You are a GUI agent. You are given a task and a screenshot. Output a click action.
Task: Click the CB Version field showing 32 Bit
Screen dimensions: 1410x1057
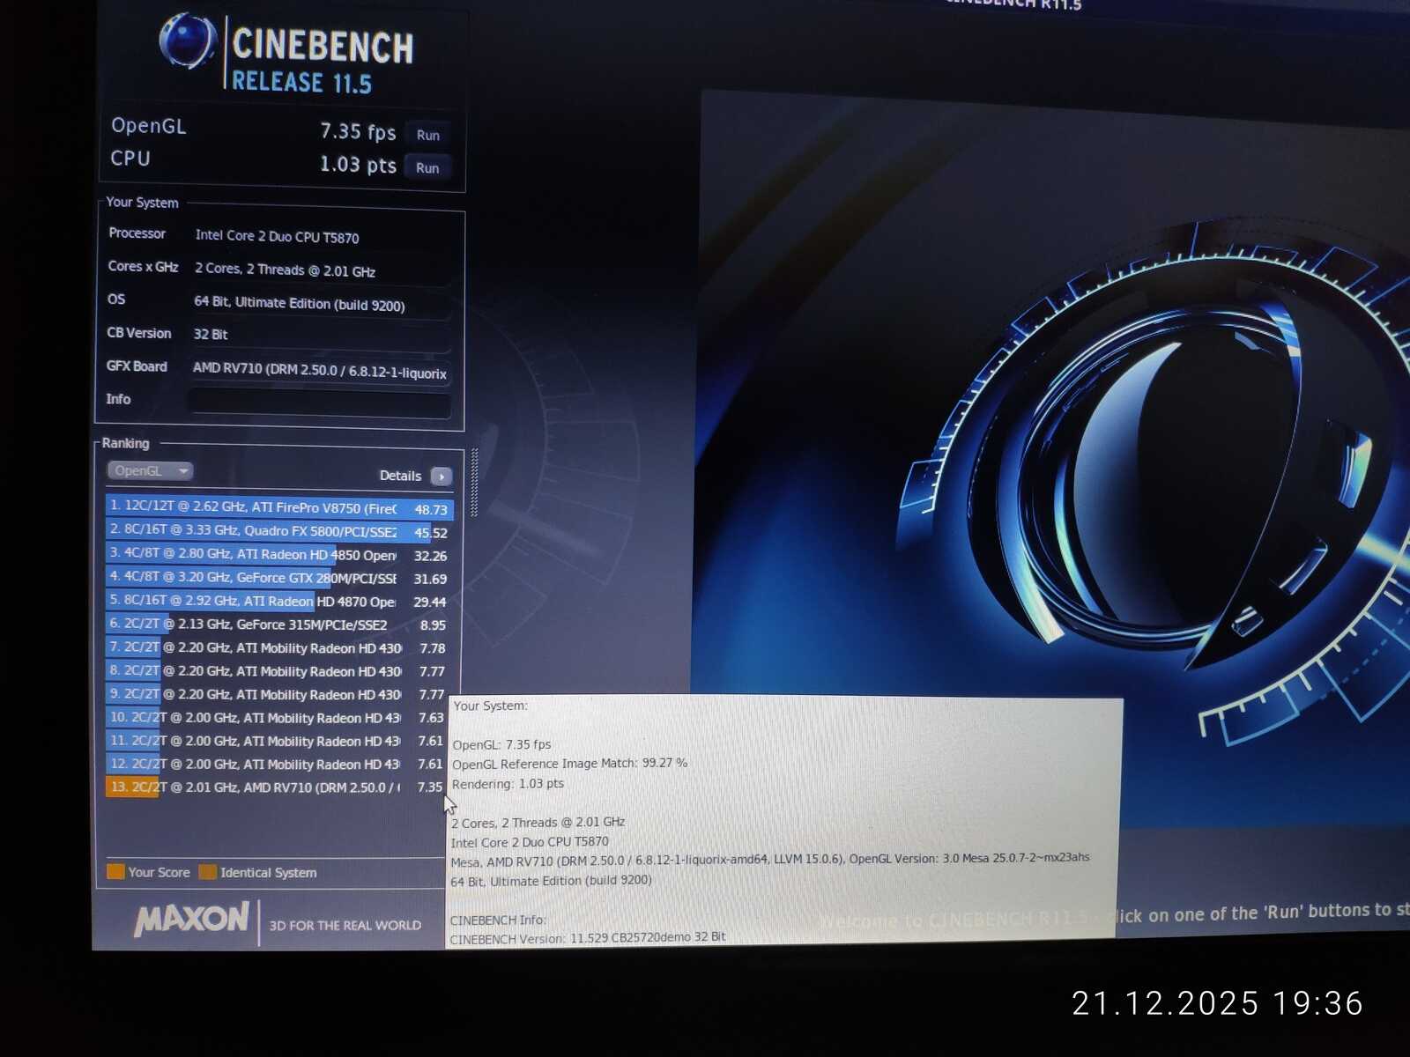click(320, 336)
